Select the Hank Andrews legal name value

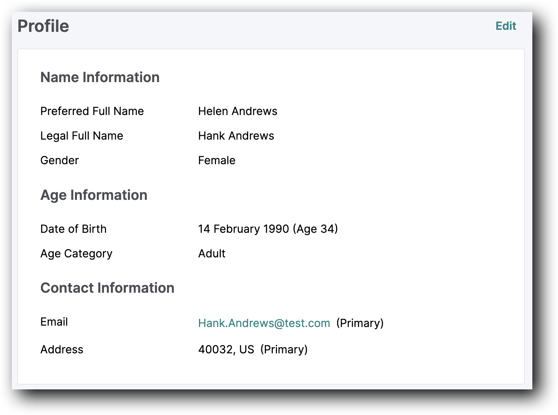coord(236,136)
